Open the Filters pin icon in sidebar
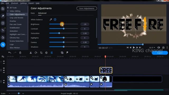 pyautogui.click(x=3, y=16)
